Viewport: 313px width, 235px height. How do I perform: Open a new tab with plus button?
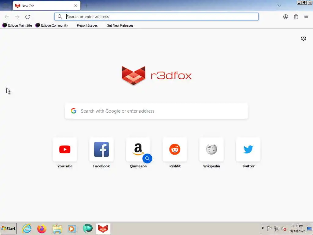coord(86,6)
